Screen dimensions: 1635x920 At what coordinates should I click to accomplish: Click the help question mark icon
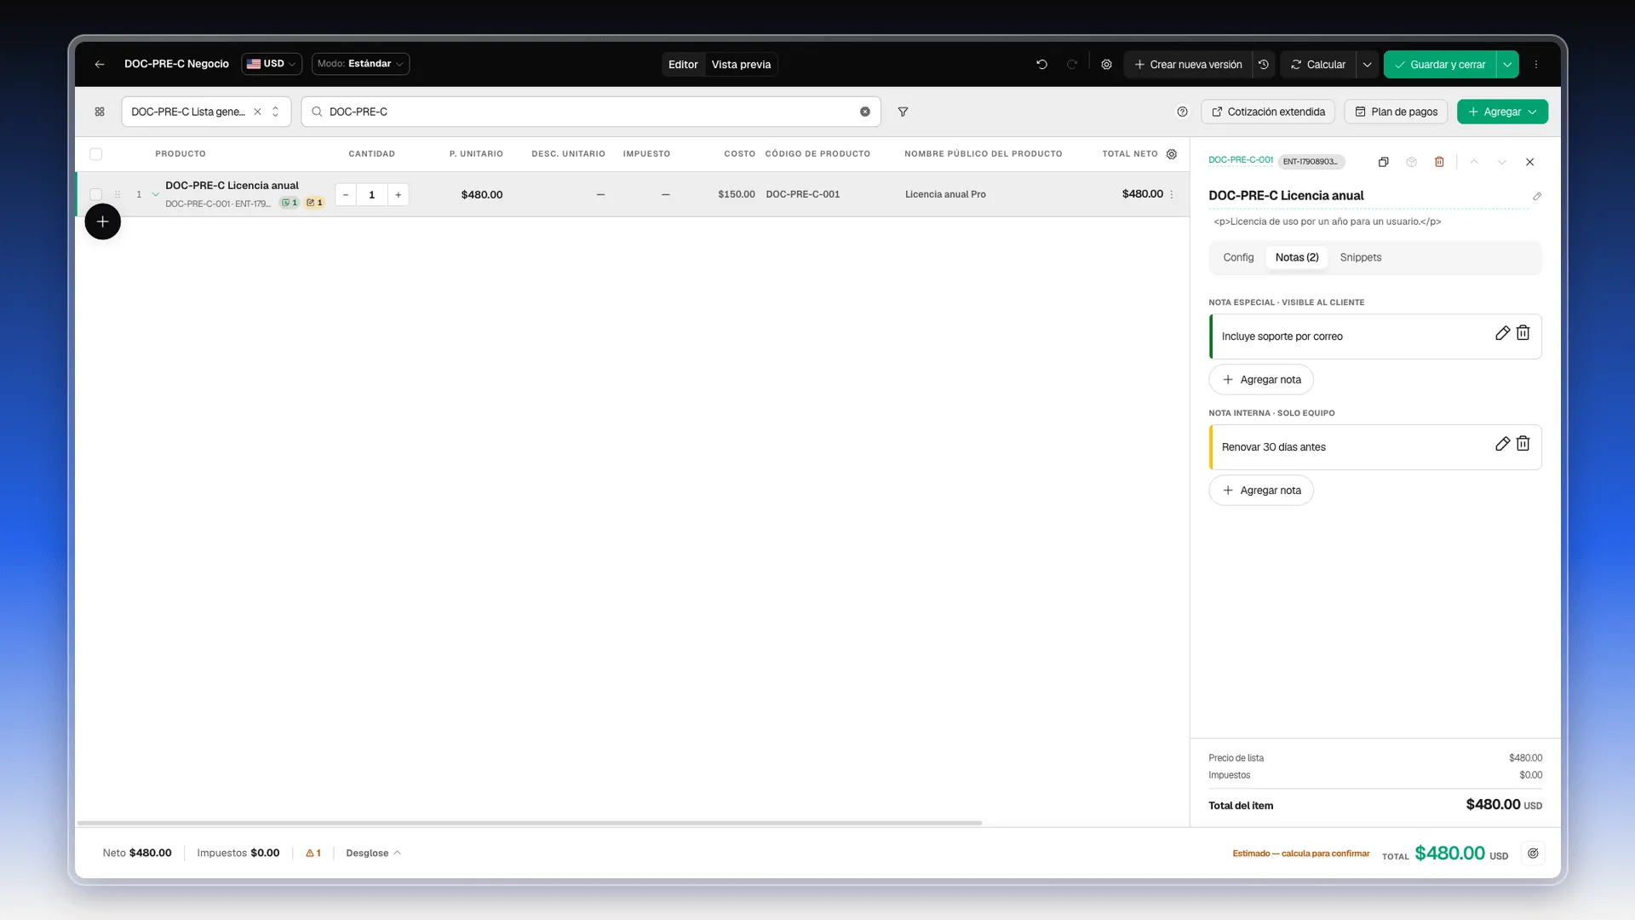(1182, 112)
